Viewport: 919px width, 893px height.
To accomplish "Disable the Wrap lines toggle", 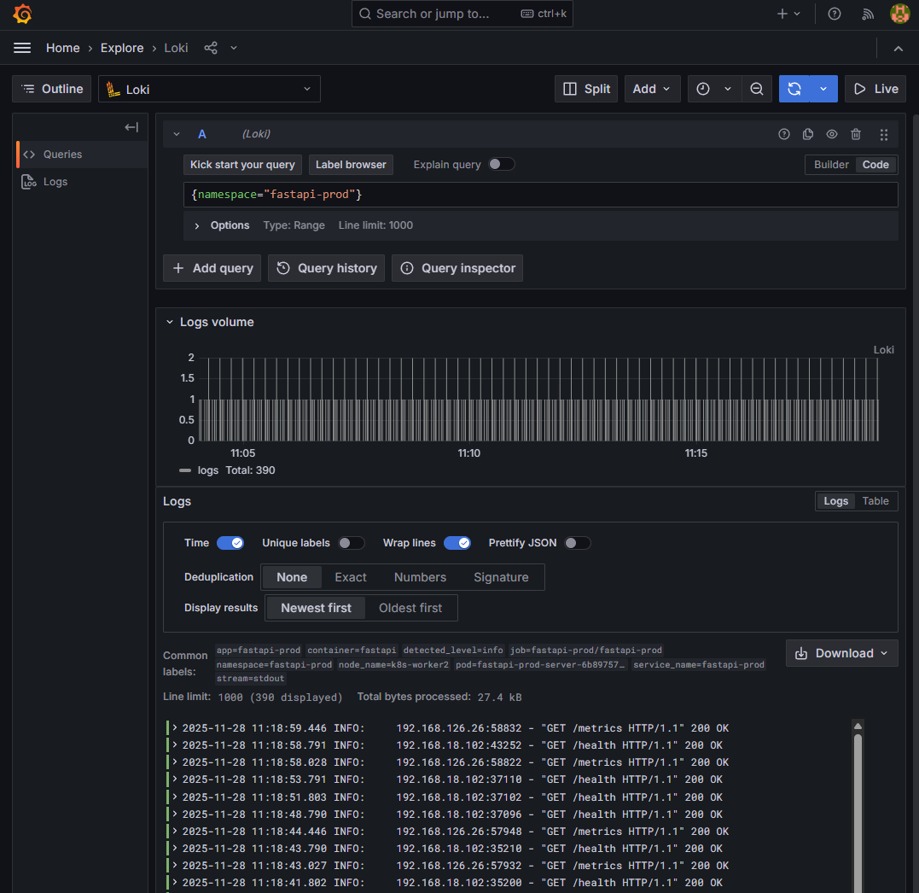I will tap(457, 543).
